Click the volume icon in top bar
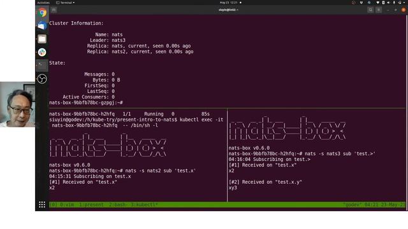 point(388,3)
